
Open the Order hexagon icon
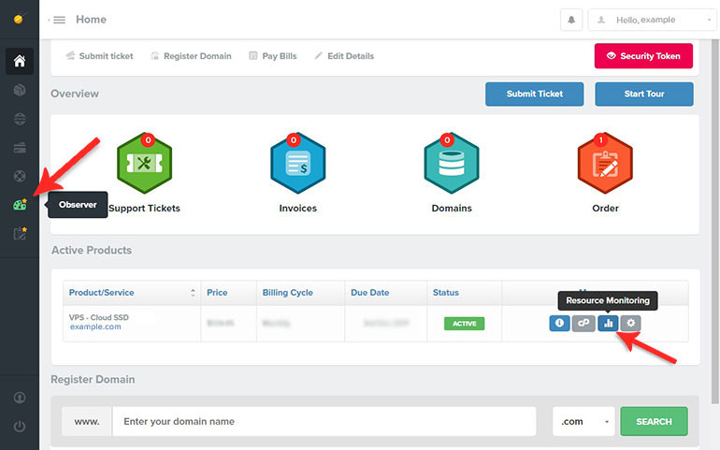coord(605,163)
